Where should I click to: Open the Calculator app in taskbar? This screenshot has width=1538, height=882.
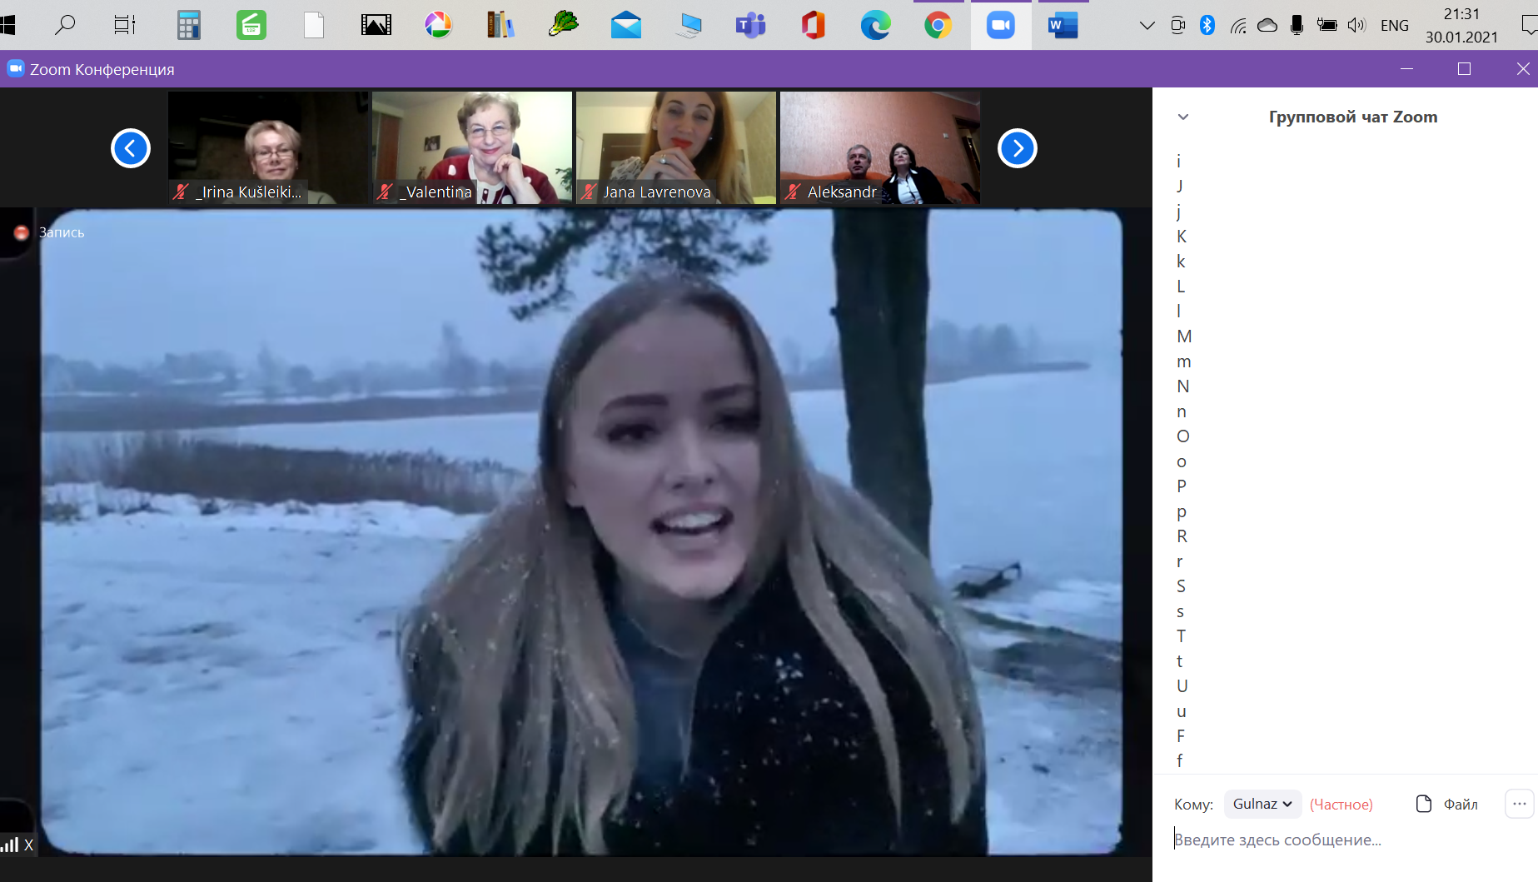point(189,26)
